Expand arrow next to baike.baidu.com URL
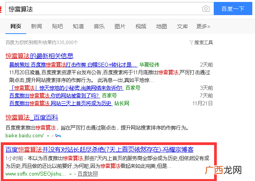The image size is (255, 181). click(x=48, y=136)
